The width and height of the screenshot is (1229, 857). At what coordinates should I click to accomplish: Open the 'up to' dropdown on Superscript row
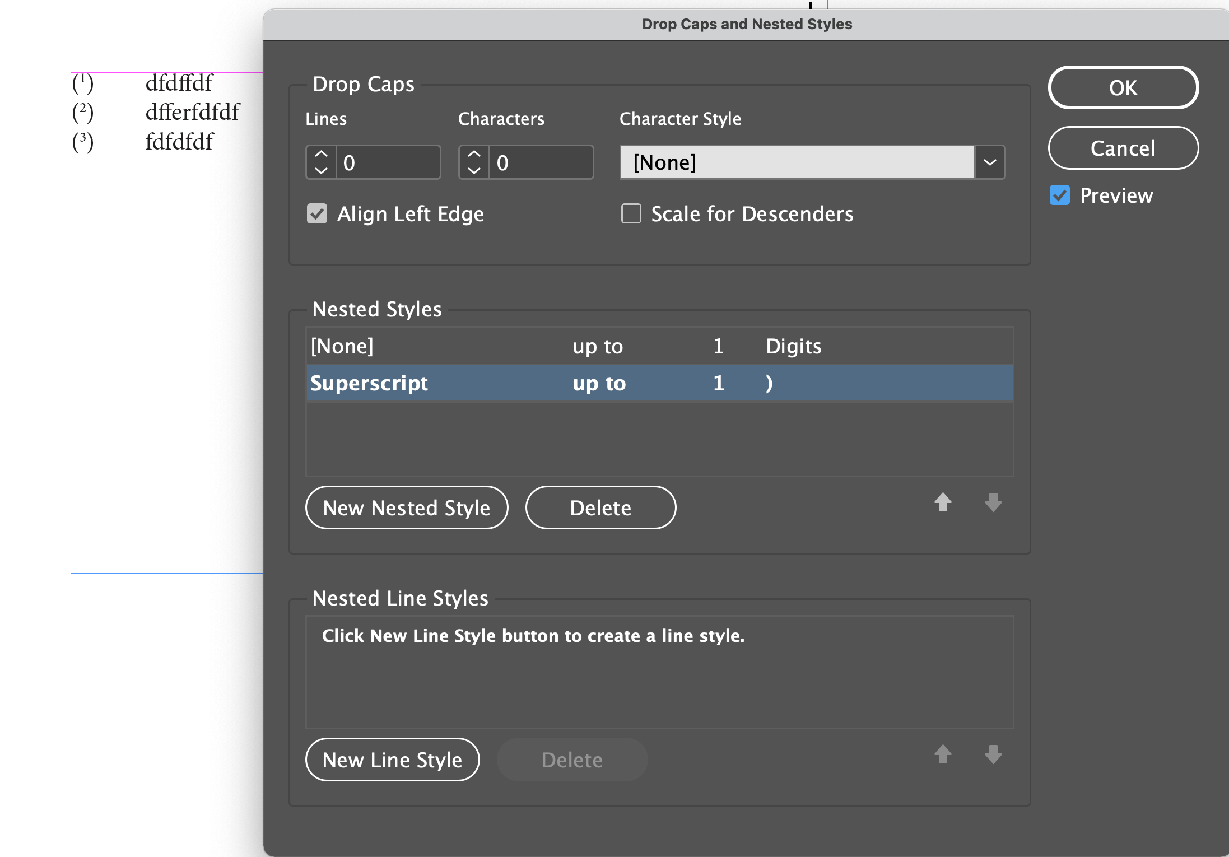pyautogui.click(x=598, y=383)
